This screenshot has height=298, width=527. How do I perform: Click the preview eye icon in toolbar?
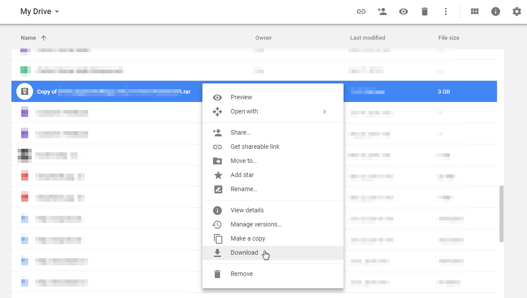(404, 12)
